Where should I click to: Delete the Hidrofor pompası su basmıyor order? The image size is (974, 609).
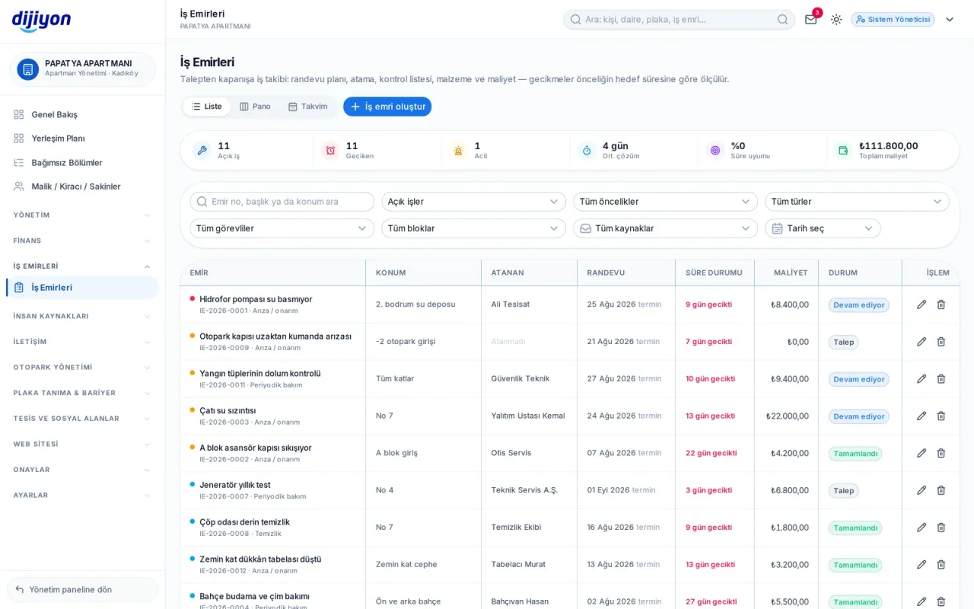point(941,304)
